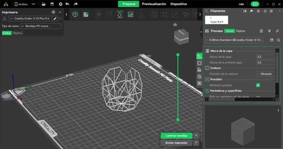Click the rotate tool icon in the toolbar
Image resolution: width=283 pixels, height=149 pixels.
109,14
